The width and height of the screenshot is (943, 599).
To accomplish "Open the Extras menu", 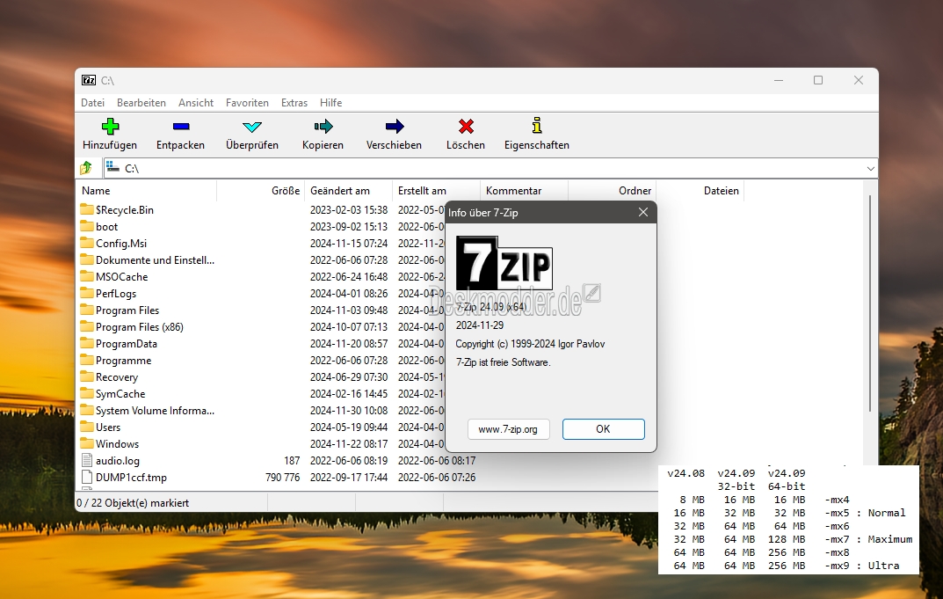I will coord(294,102).
